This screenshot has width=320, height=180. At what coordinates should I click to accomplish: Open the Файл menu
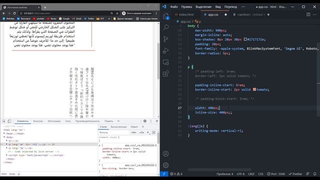tap(173, 6)
